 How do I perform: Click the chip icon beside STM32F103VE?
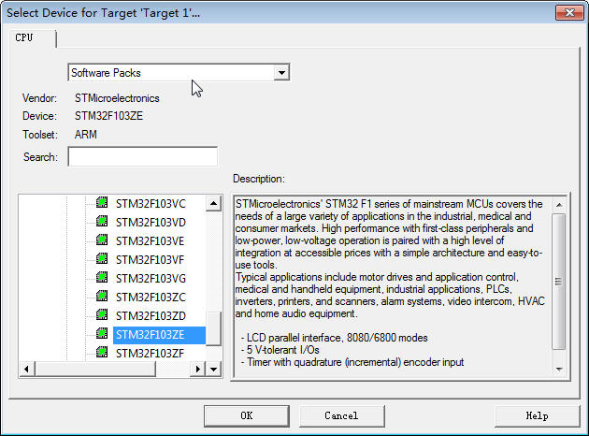tap(102, 240)
